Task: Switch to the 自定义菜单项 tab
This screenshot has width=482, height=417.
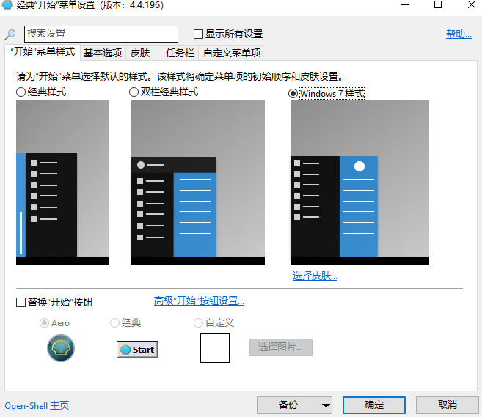Action: pyautogui.click(x=232, y=53)
